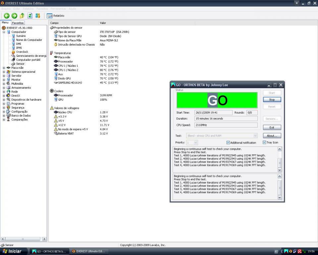Expand the Multimídia tree node
318x255 pixels.
click(x=4, y=84)
